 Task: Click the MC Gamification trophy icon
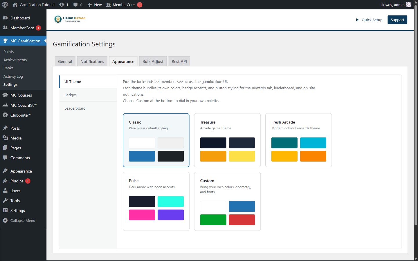(5, 41)
